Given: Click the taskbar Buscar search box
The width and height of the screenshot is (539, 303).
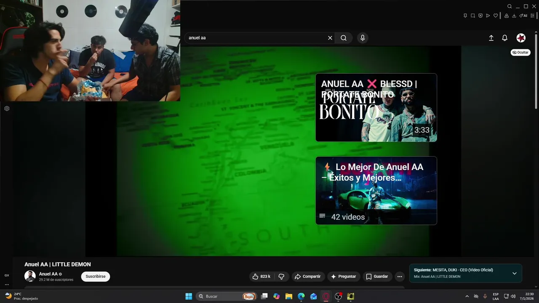Looking at the screenshot, I should coord(227,296).
